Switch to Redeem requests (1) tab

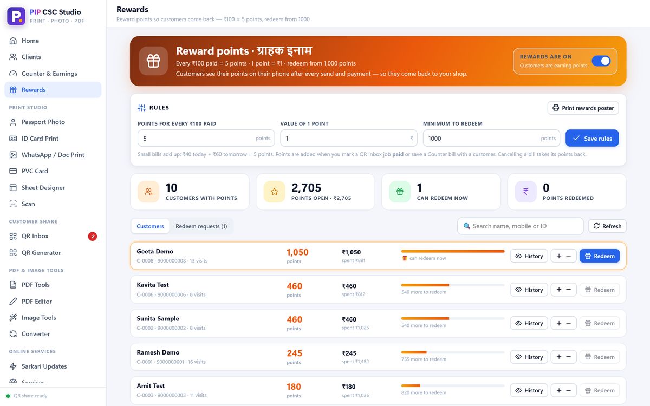tap(201, 226)
